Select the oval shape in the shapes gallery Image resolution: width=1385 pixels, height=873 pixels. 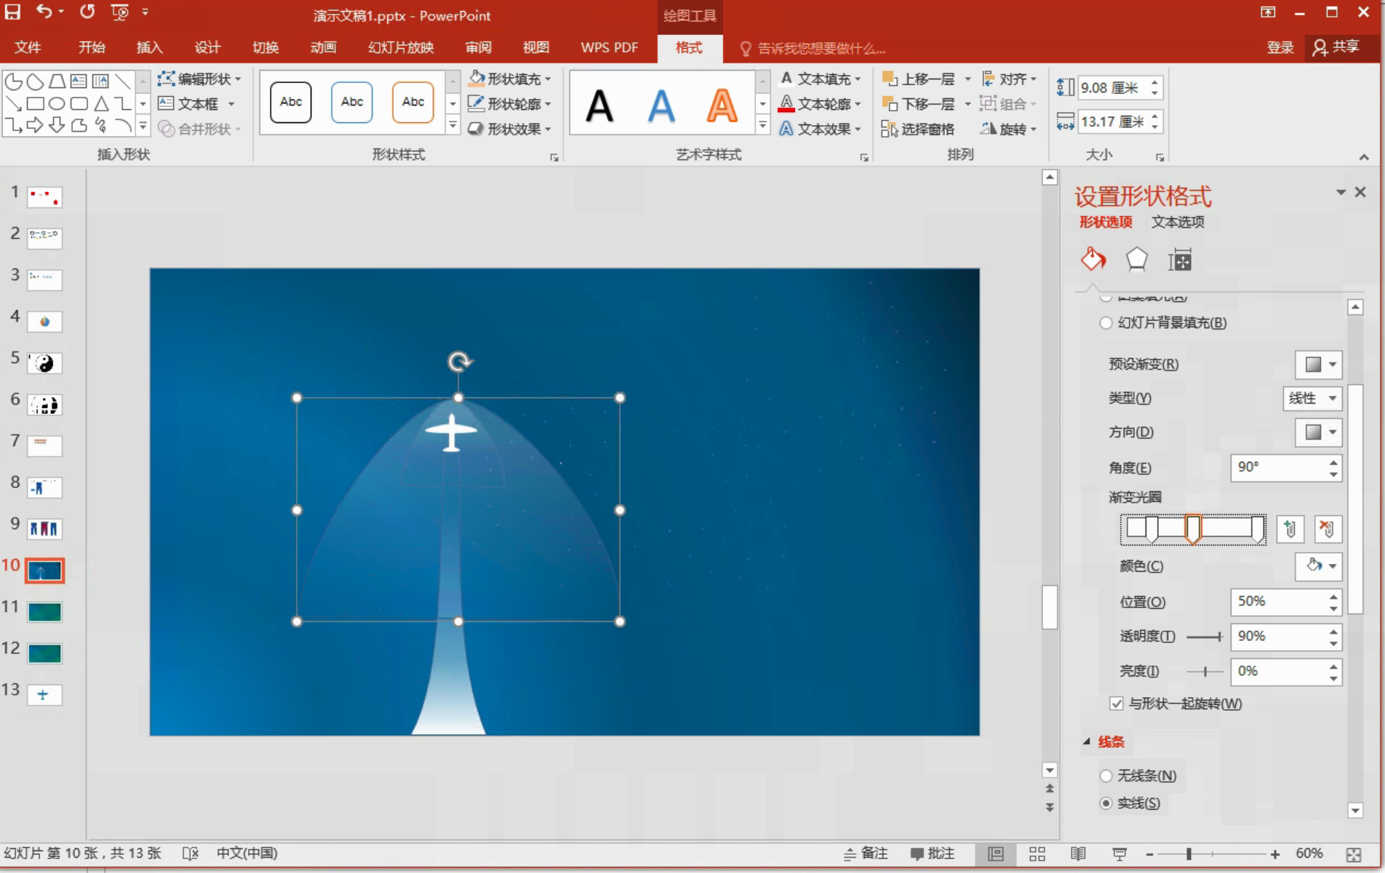pos(57,104)
